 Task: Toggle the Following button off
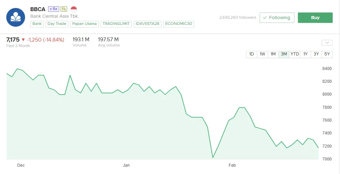pyautogui.click(x=277, y=18)
